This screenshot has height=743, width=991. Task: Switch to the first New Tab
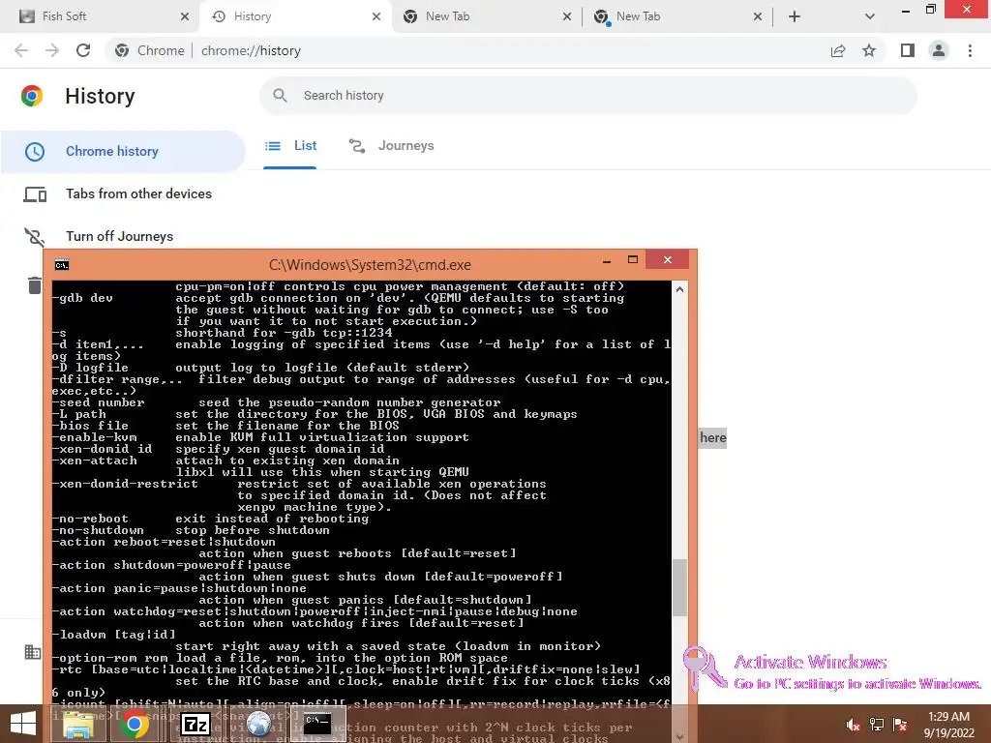coord(487,16)
